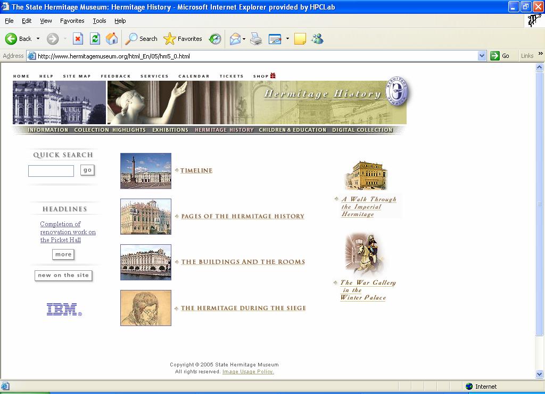Click the Headlines more button

point(63,254)
